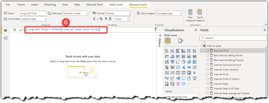This screenshot has height=103, width=269.
Task: Pick the Ribbon chart visual
Action: tap(195, 56)
